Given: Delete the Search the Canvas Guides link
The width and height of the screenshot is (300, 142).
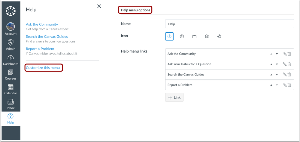Looking at the screenshot, I should (x=289, y=74).
